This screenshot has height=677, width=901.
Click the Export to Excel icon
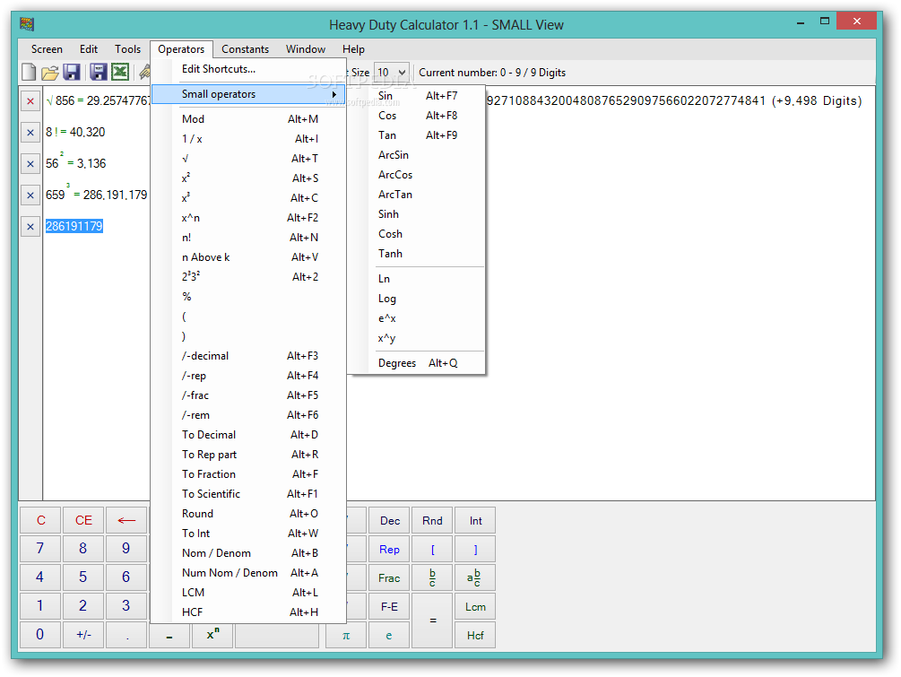click(x=120, y=72)
